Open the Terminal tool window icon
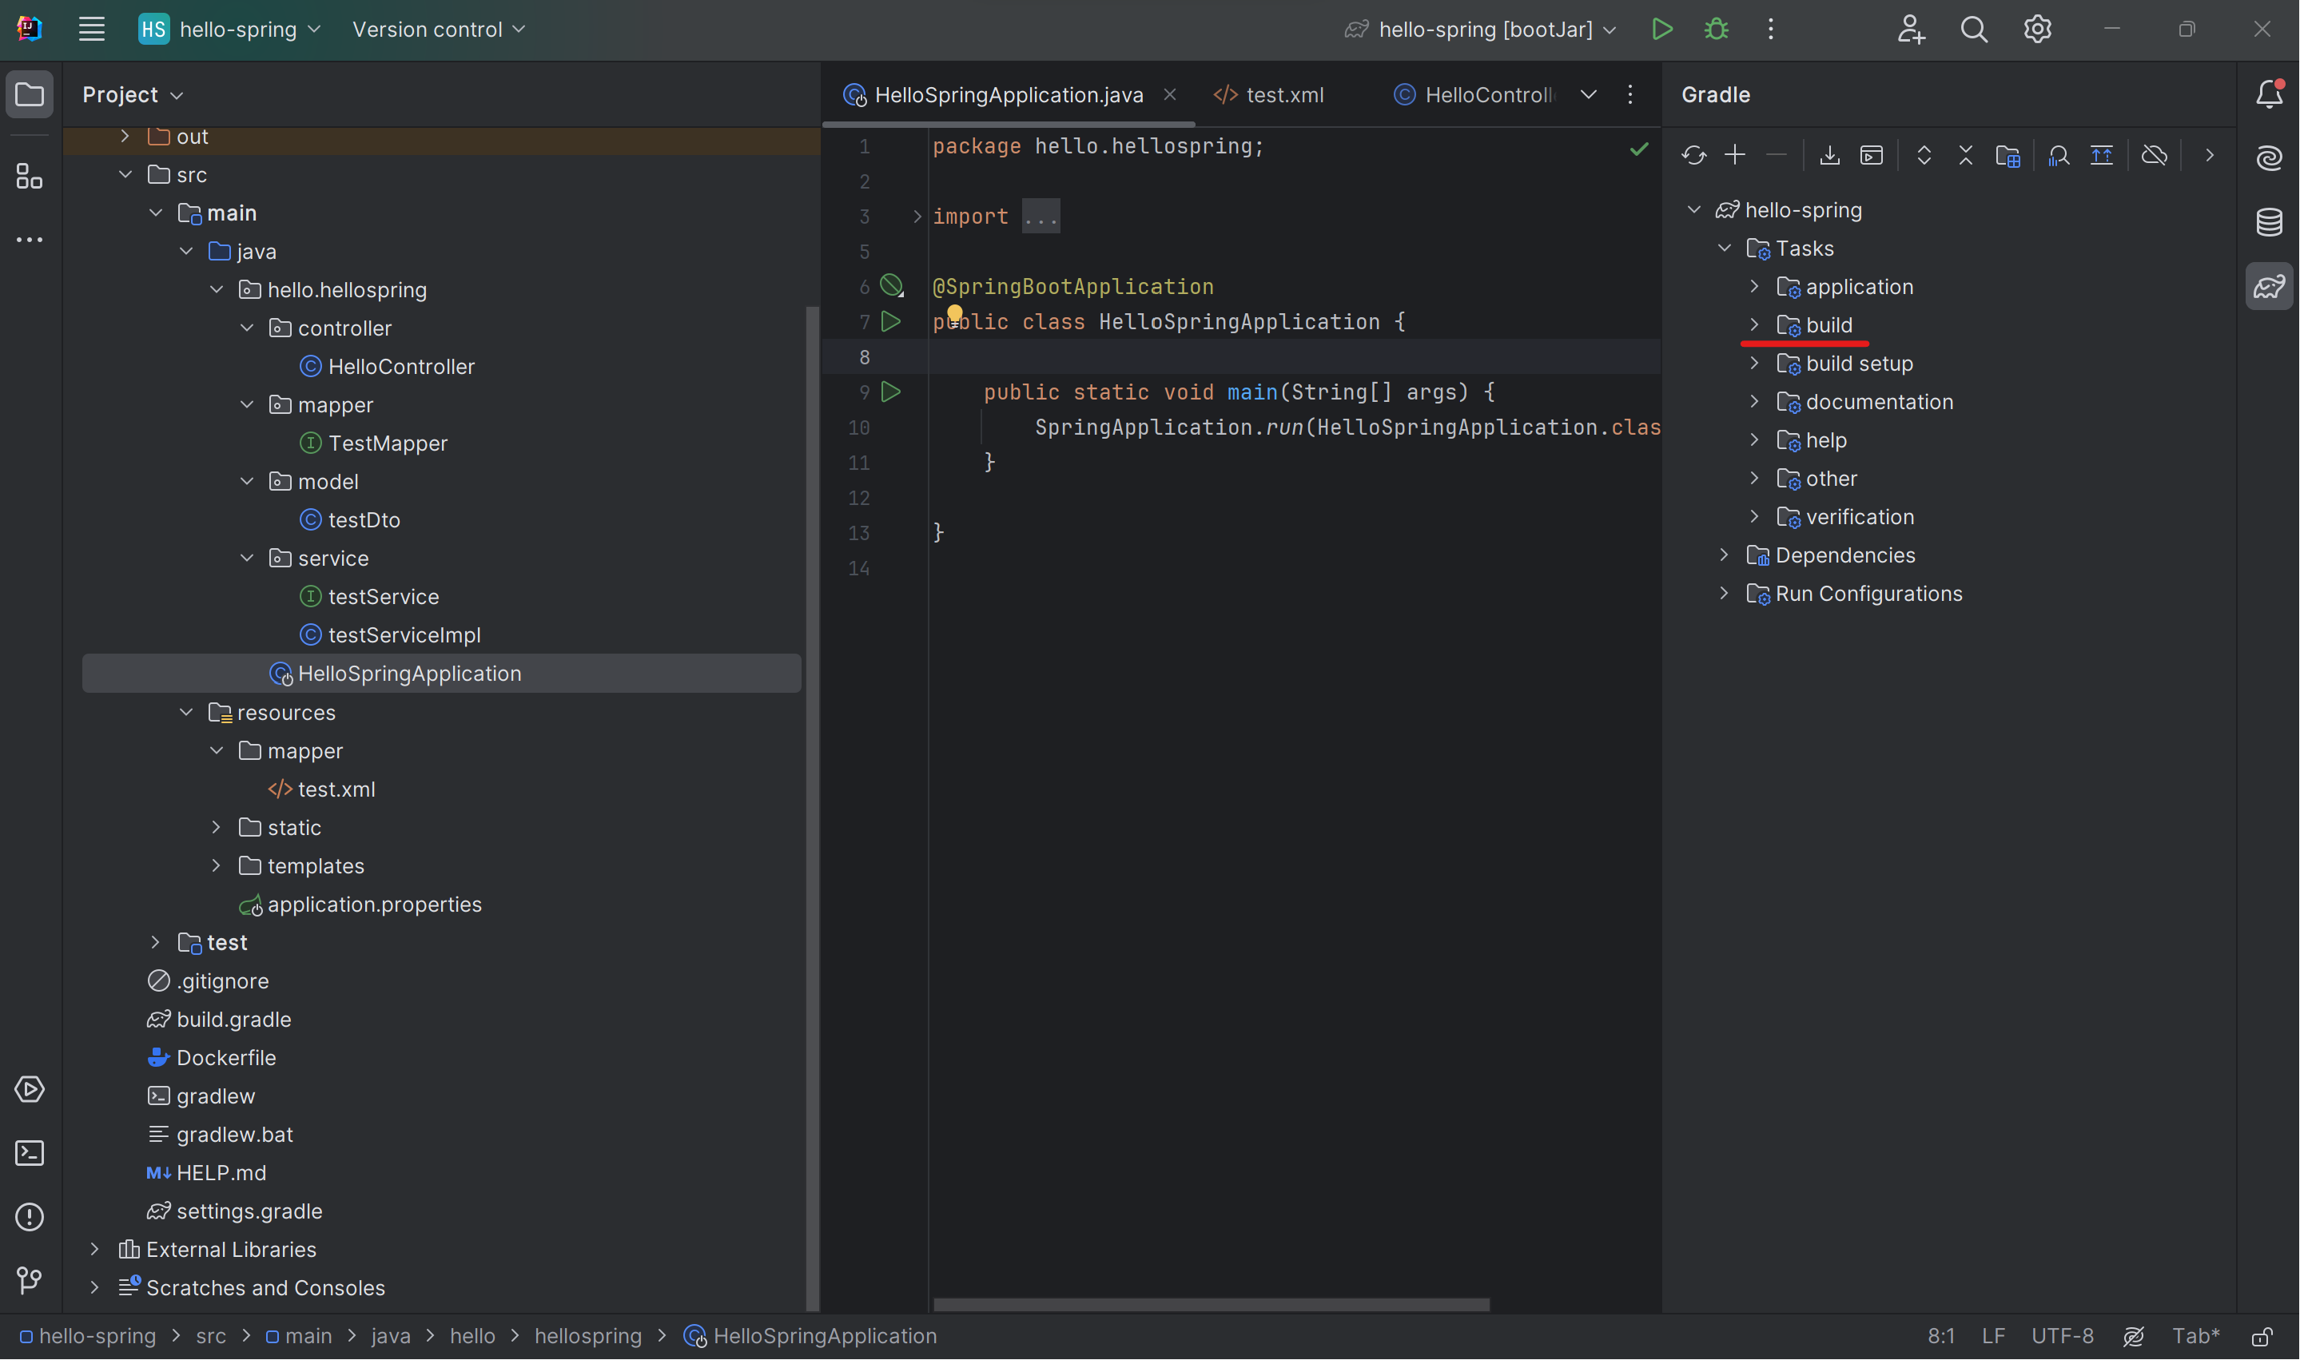Viewport: 2300px width, 1360px height. pyautogui.click(x=30, y=1153)
